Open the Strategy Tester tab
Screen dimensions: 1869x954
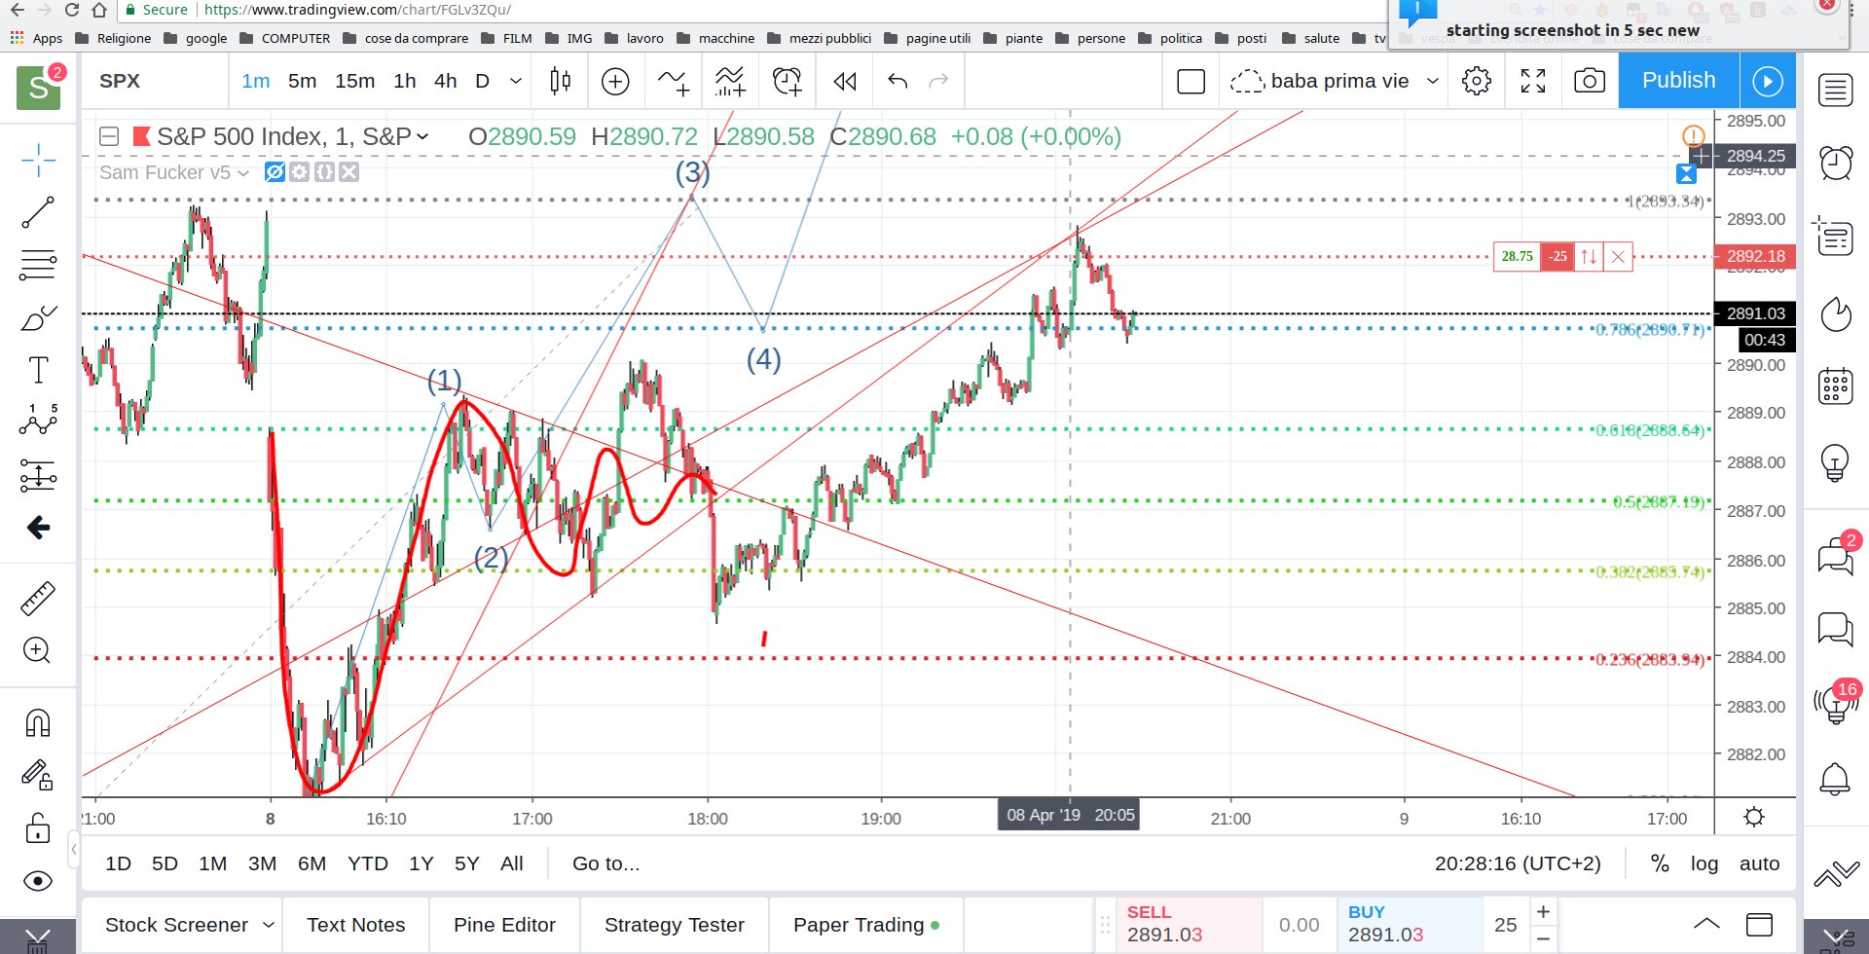click(675, 925)
